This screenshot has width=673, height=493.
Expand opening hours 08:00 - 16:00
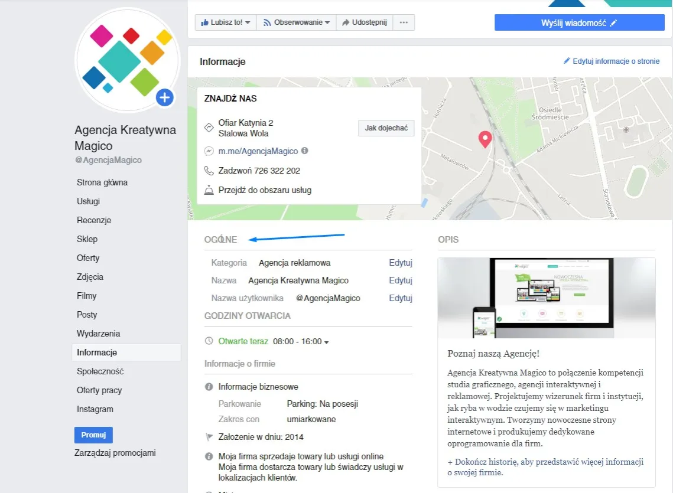pyautogui.click(x=301, y=342)
